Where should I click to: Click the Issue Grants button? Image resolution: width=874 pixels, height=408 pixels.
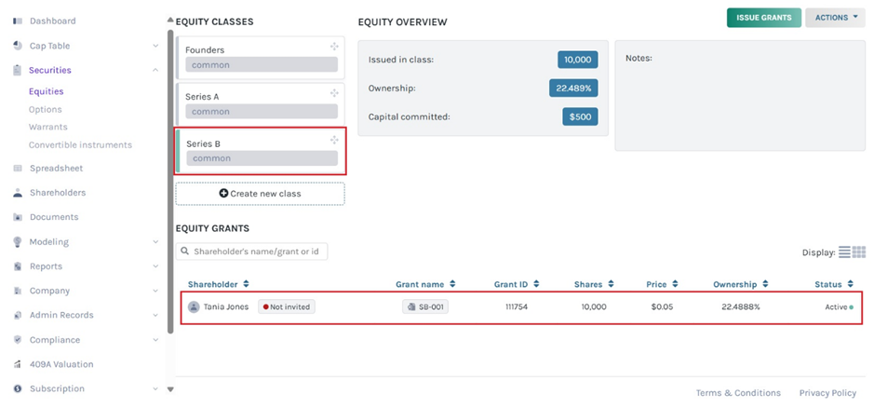pyautogui.click(x=763, y=18)
